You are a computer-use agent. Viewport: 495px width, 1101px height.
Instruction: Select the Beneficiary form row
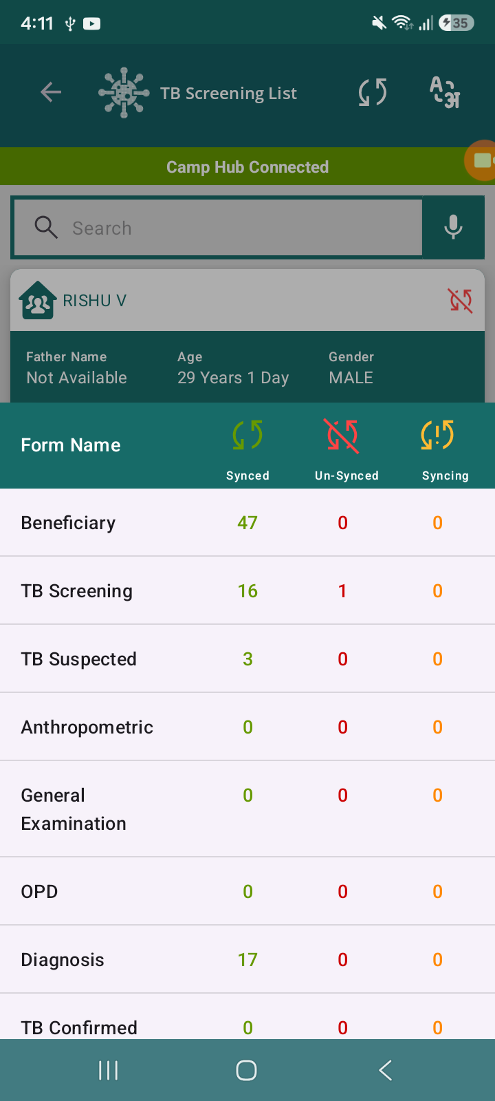tap(247, 523)
